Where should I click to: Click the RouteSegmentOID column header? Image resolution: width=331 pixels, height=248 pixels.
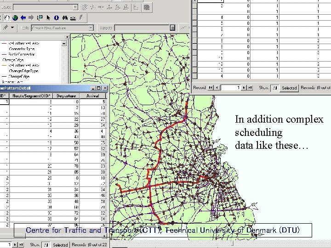tap(31, 96)
